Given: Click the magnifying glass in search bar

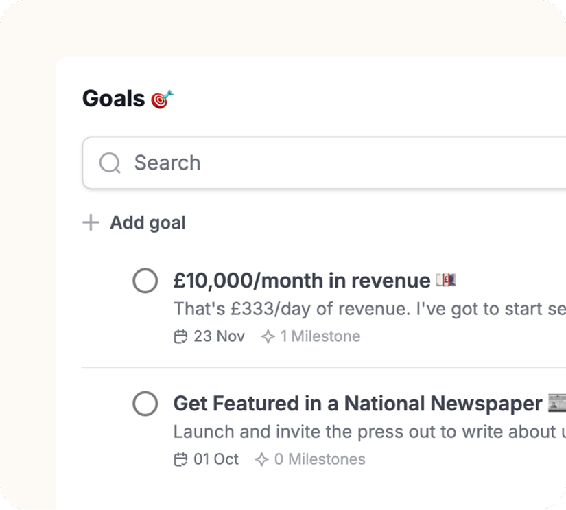Looking at the screenshot, I should point(110,163).
